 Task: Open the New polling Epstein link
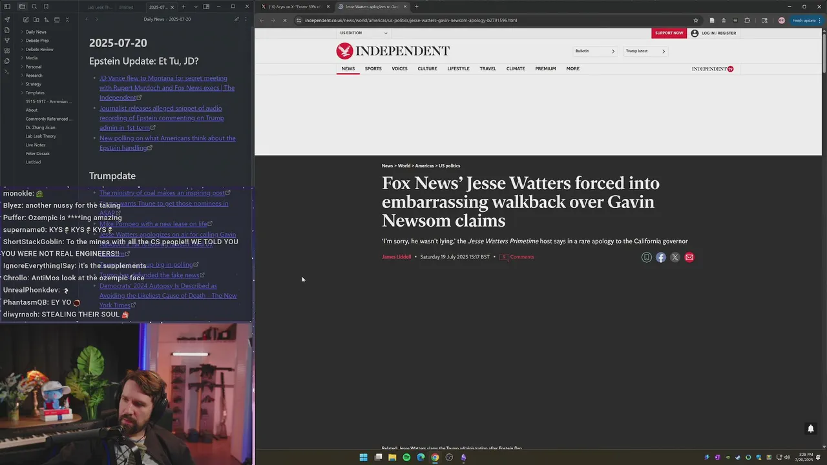click(167, 143)
